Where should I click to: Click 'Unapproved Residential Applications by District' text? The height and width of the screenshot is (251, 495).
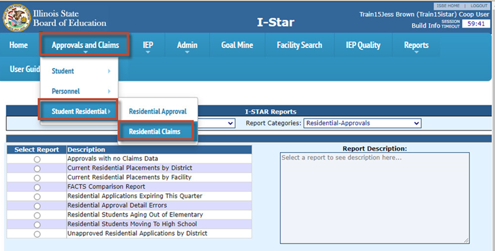coord(137,233)
